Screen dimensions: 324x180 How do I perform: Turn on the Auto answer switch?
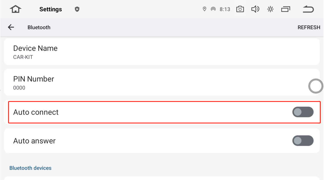point(303,141)
